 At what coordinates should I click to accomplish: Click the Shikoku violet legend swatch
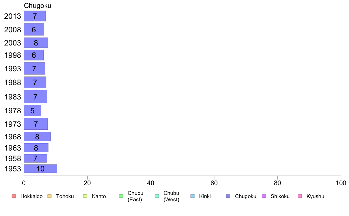pyautogui.click(x=264, y=196)
